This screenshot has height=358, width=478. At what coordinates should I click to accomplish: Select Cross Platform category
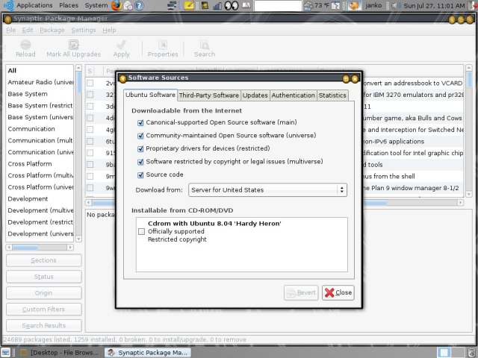40,164
